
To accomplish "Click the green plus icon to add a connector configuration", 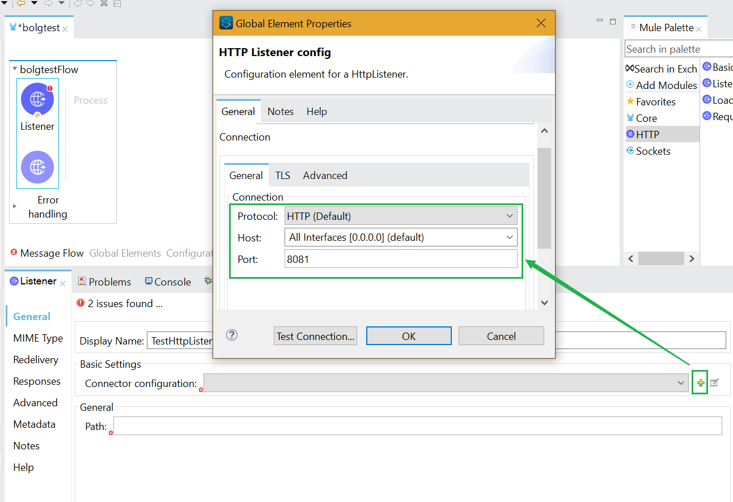I will pyautogui.click(x=701, y=383).
